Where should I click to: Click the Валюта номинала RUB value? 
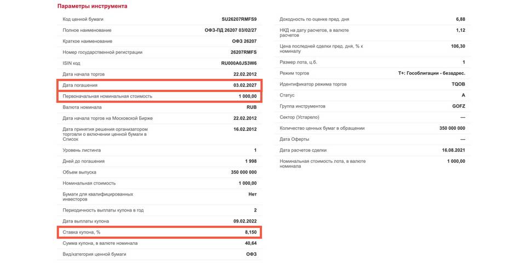click(251, 107)
